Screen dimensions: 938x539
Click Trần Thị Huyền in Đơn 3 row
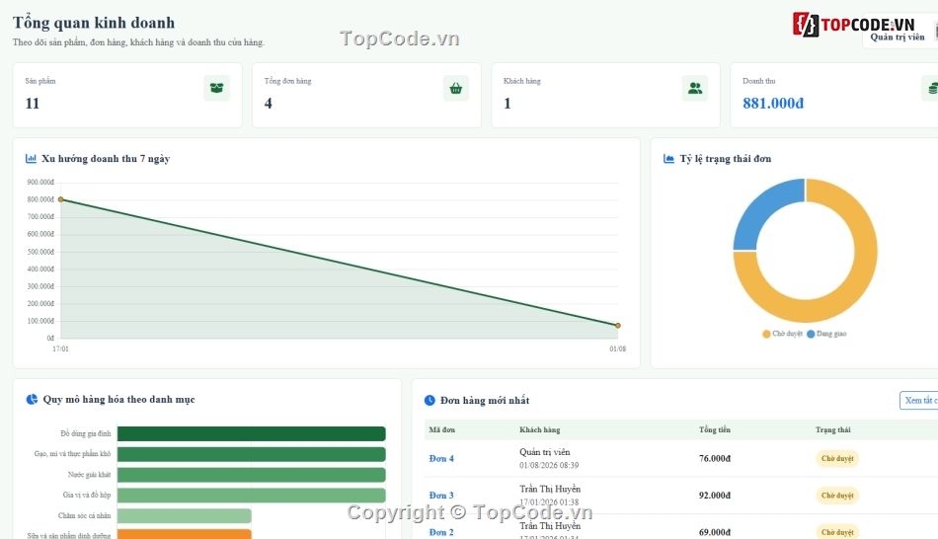coord(550,489)
